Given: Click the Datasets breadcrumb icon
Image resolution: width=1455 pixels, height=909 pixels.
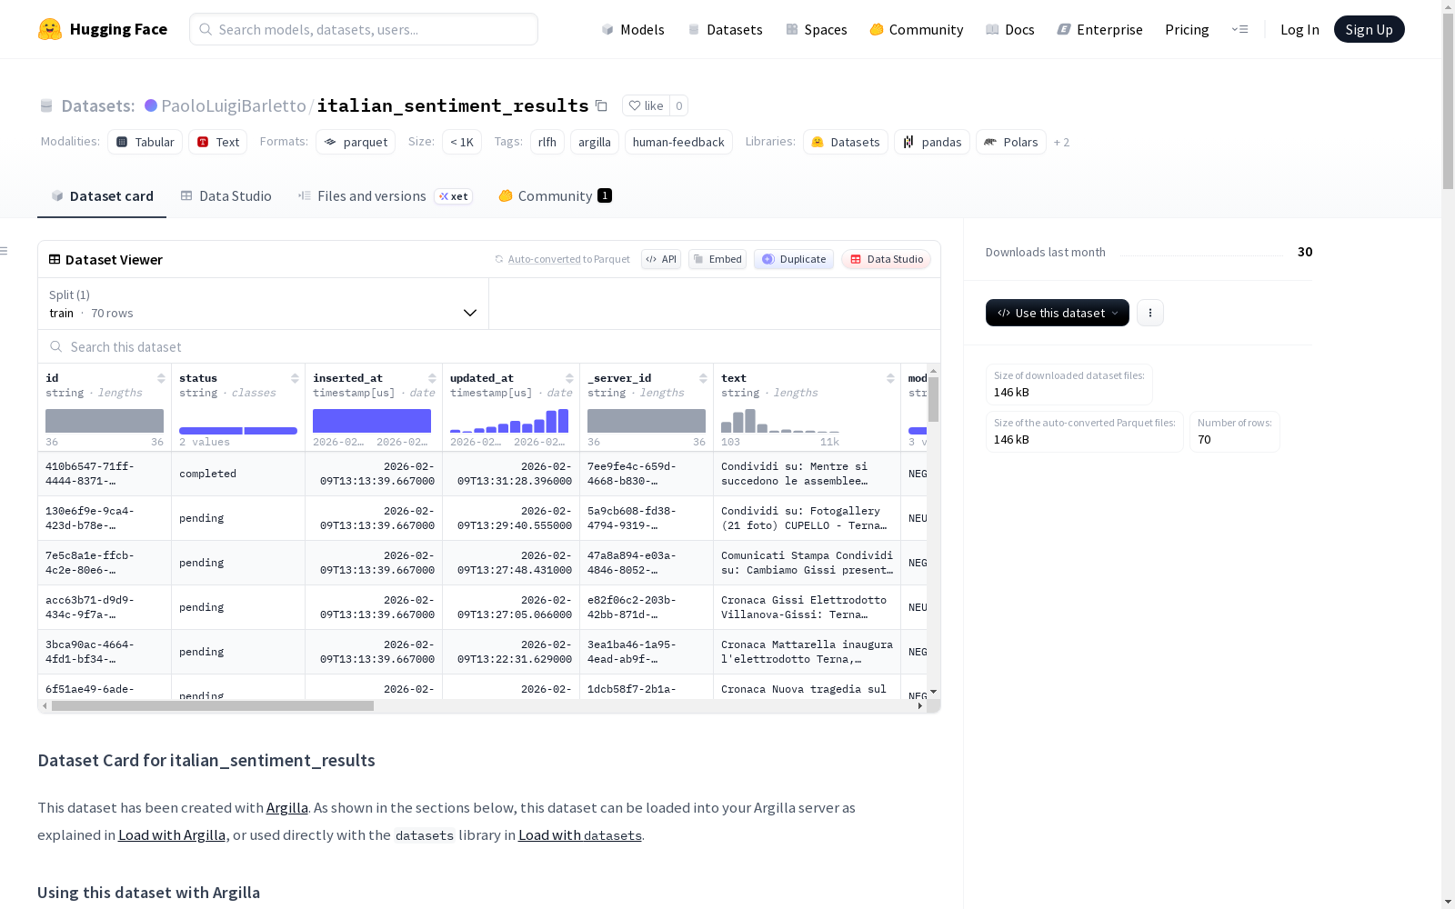Looking at the screenshot, I should 46,105.
